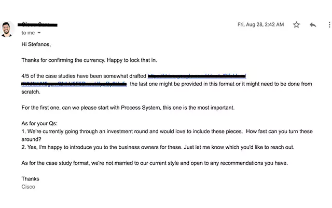Click the Reply arrow icon

(313, 24)
